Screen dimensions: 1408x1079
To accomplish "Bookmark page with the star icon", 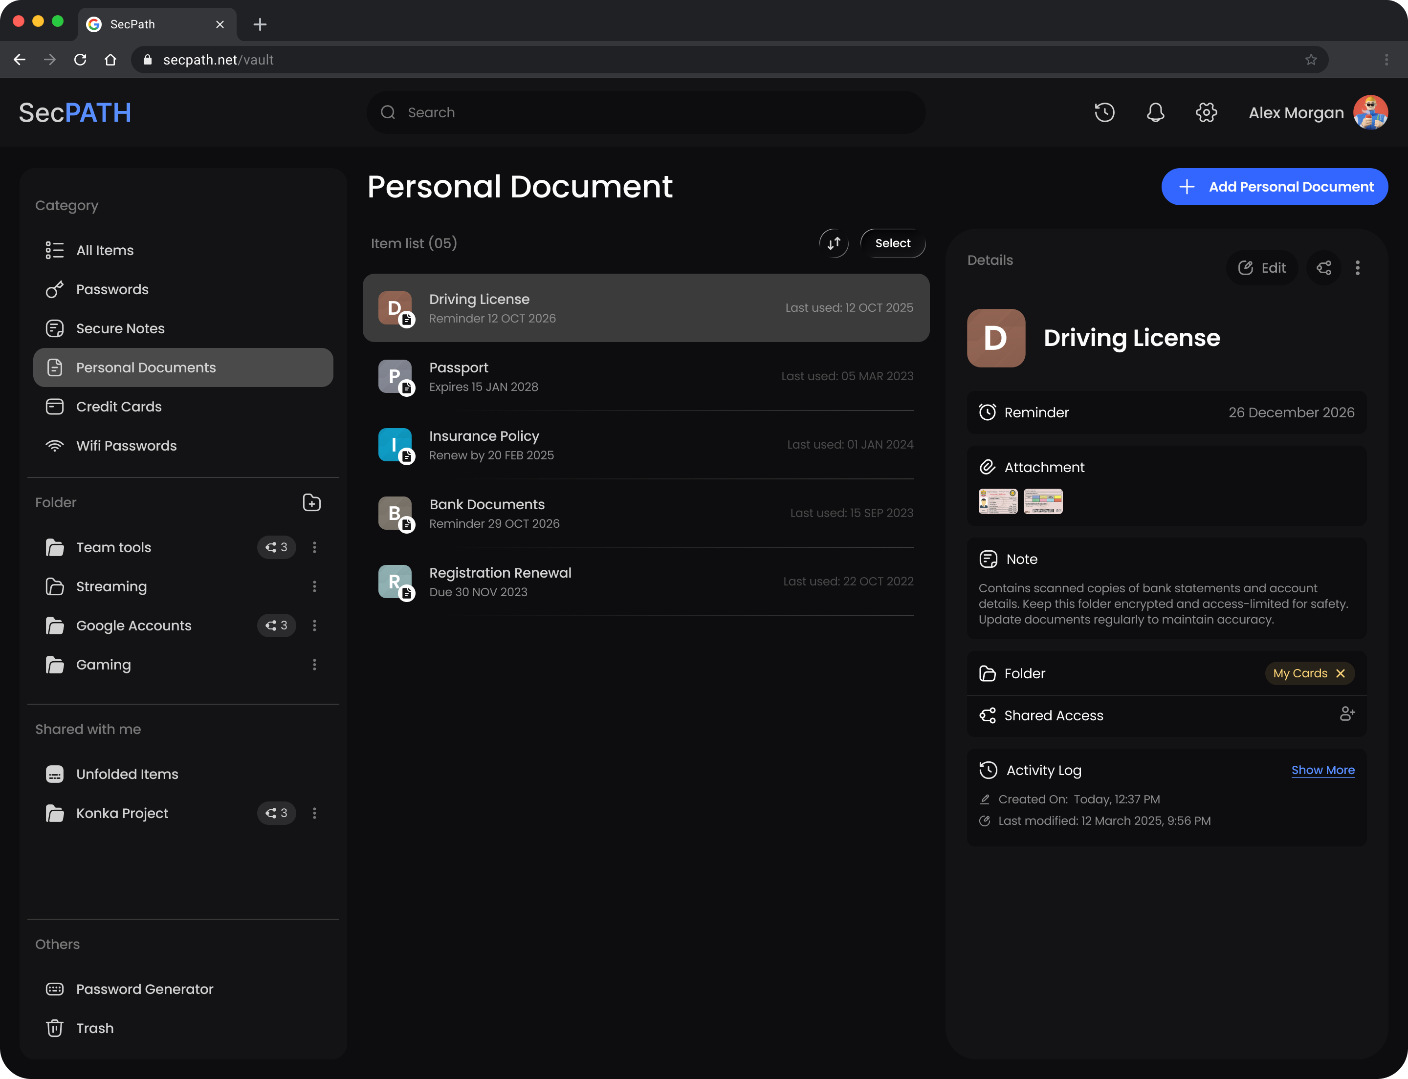I will pyautogui.click(x=1311, y=60).
